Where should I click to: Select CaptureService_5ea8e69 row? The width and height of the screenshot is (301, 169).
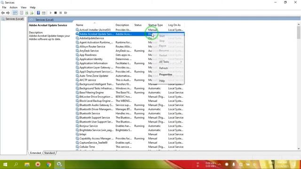[x=130, y=143]
